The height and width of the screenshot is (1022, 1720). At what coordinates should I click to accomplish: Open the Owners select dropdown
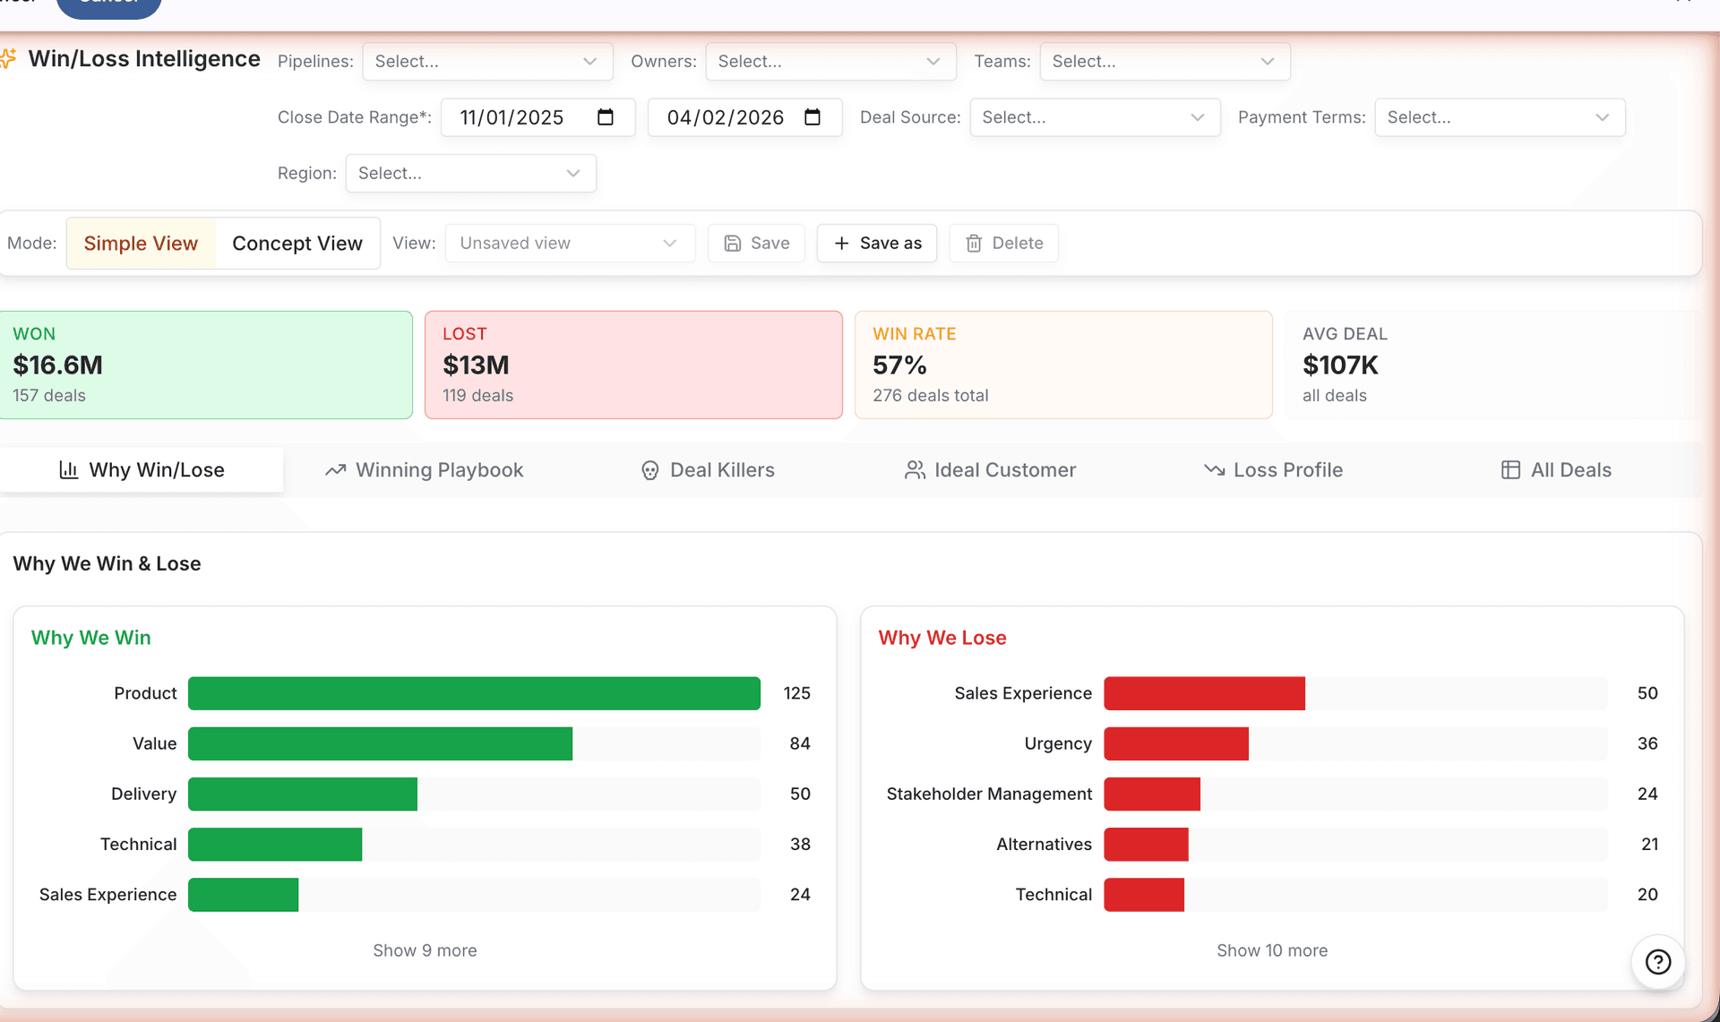click(x=830, y=62)
